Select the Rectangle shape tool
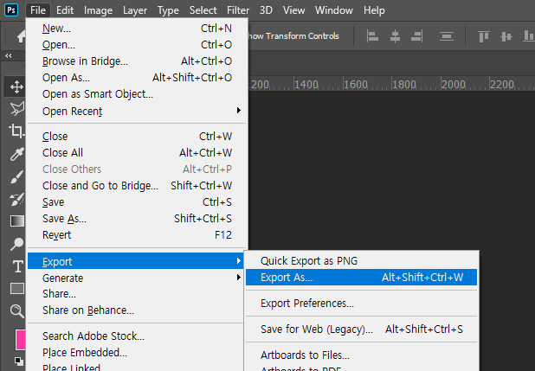 (17, 289)
